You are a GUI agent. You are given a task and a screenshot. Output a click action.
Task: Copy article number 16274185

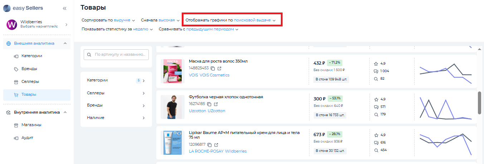pos(209,104)
